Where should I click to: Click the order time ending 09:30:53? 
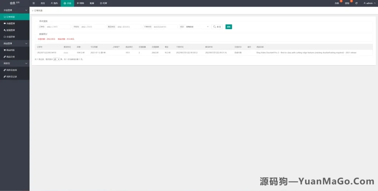pos(187,52)
